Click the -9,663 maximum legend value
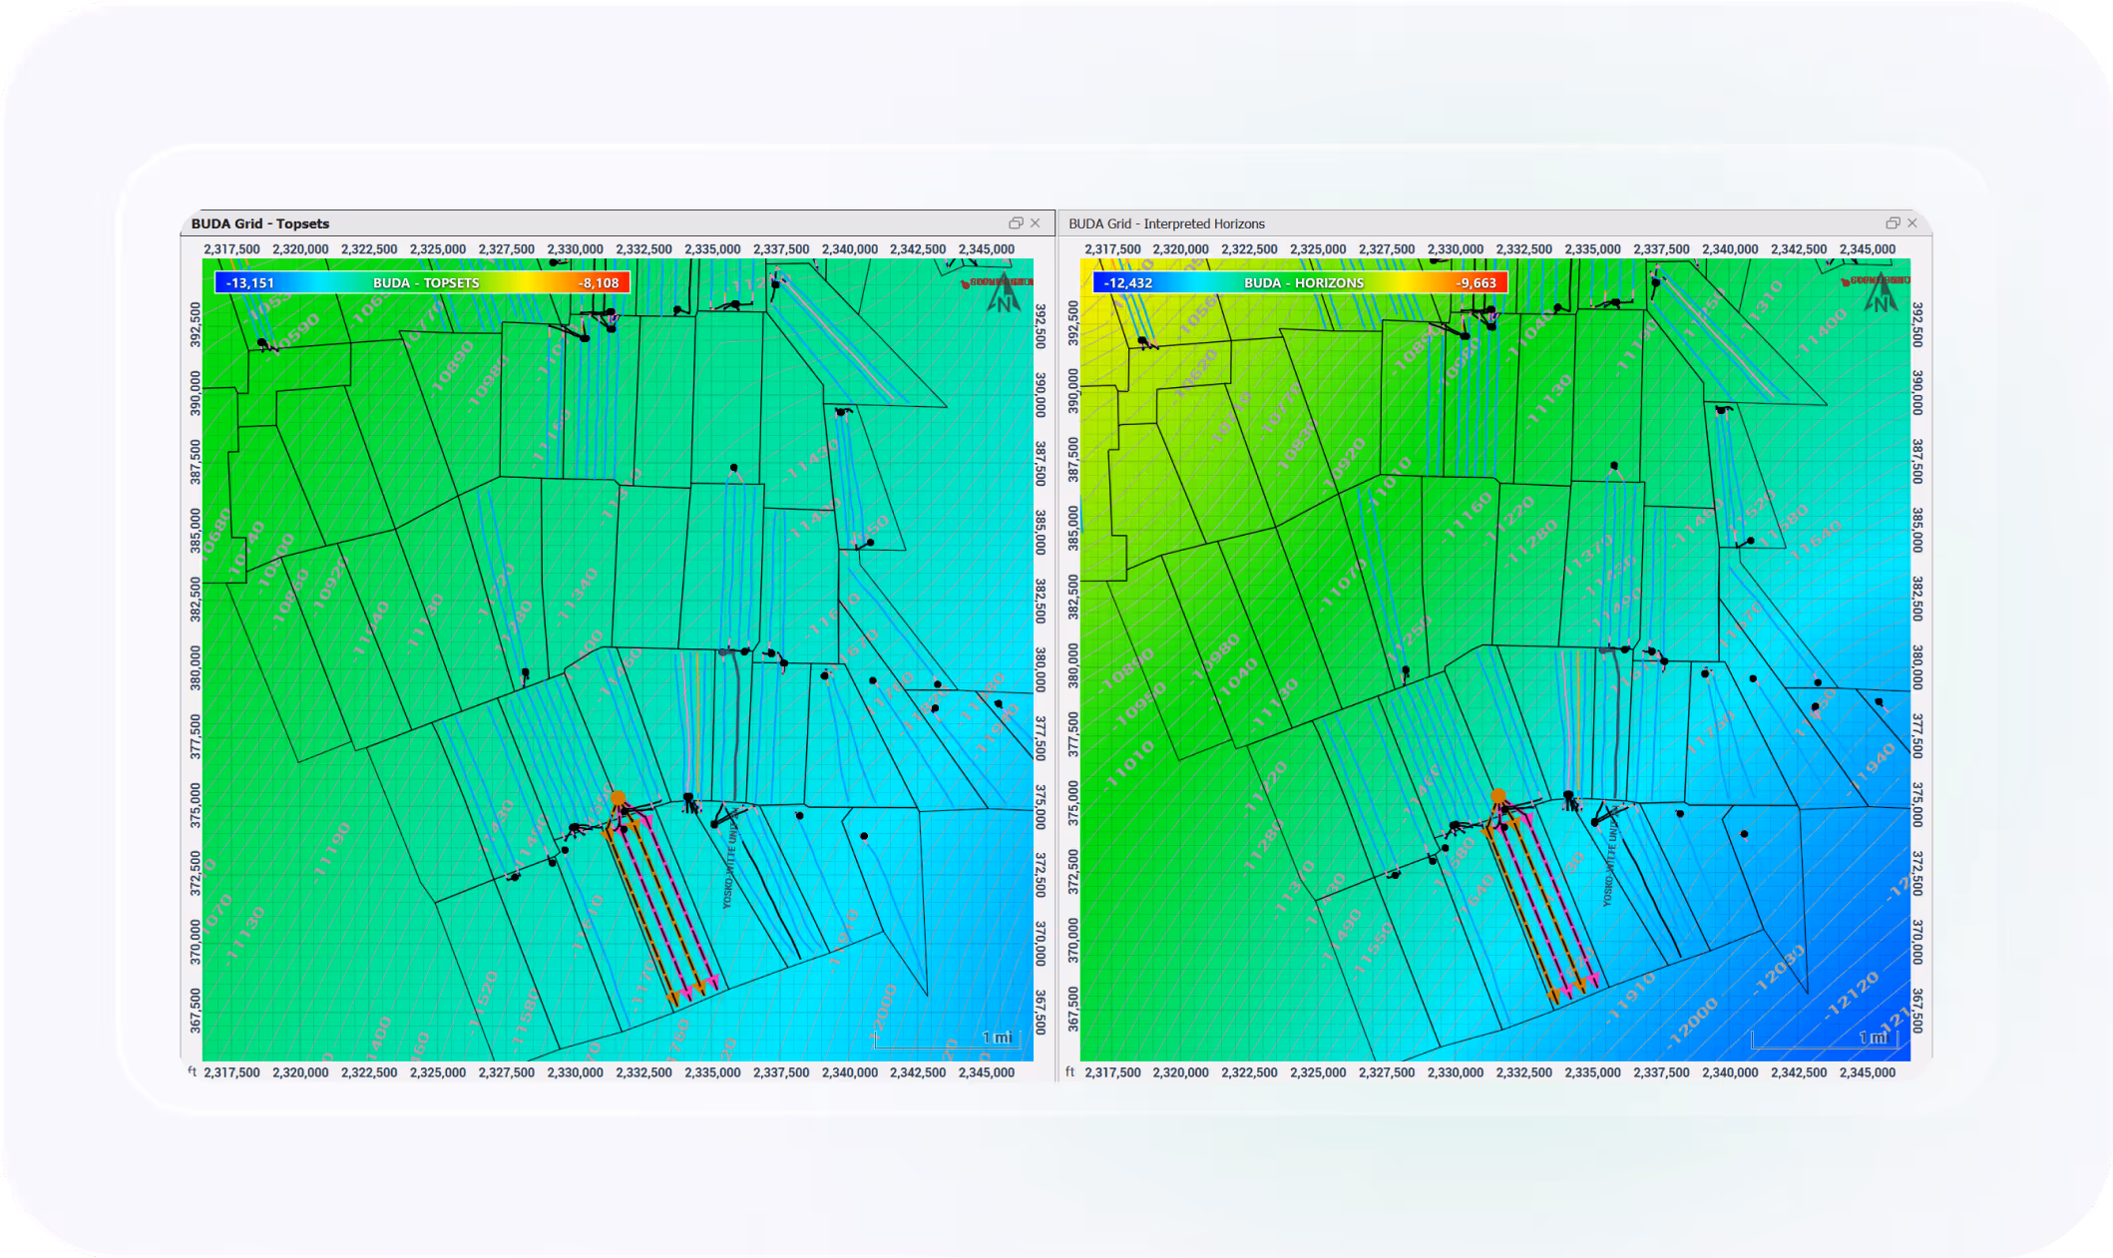This screenshot has width=2113, height=1258. coord(1476,283)
